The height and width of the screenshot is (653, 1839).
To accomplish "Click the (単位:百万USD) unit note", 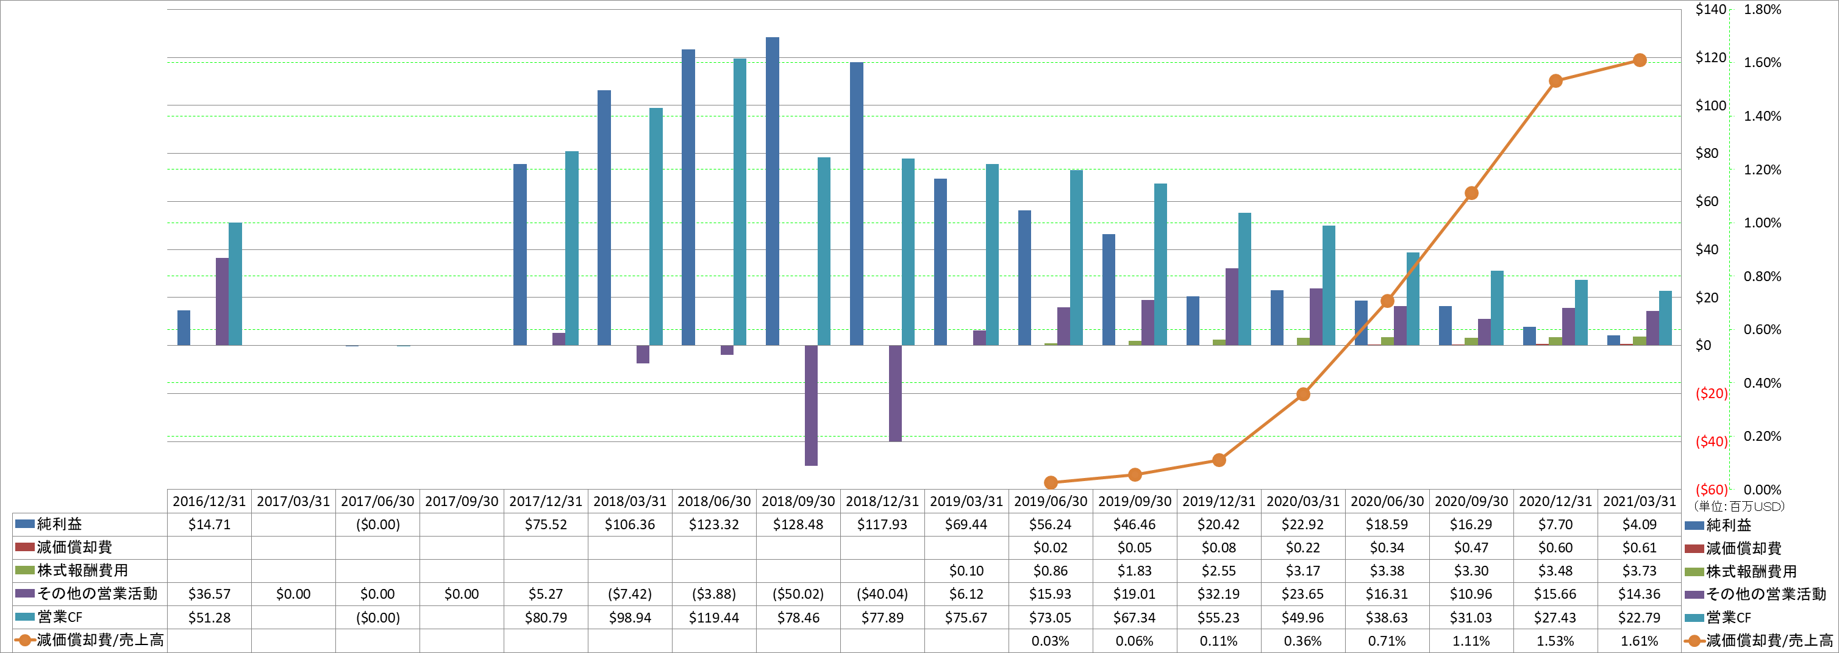I will click(1738, 506).
